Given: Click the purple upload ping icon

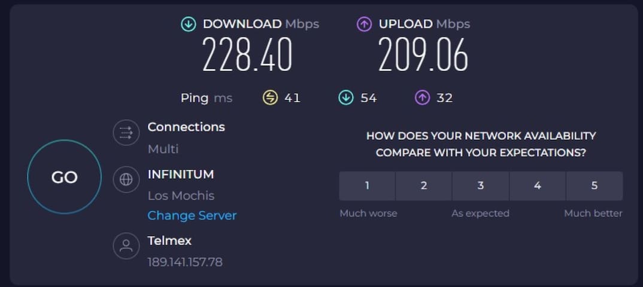Looking at the screenshot, I should point(423,97).
